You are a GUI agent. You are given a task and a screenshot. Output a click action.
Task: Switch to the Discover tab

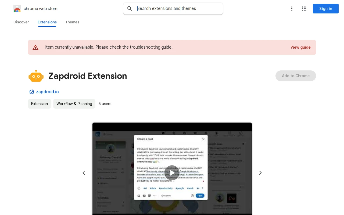coord(21,22)
